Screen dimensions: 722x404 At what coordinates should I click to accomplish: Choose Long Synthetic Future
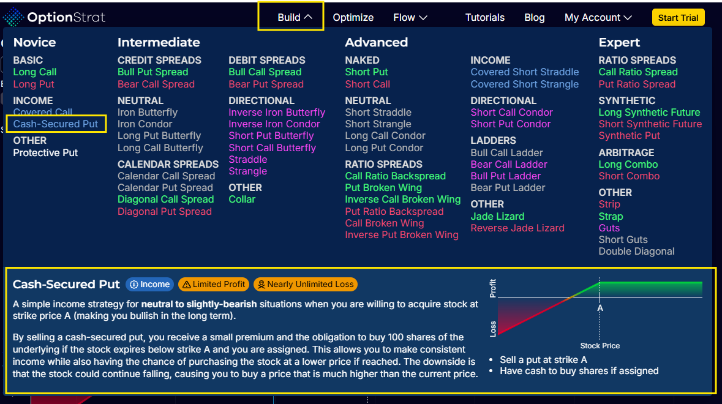coord(649,112)
